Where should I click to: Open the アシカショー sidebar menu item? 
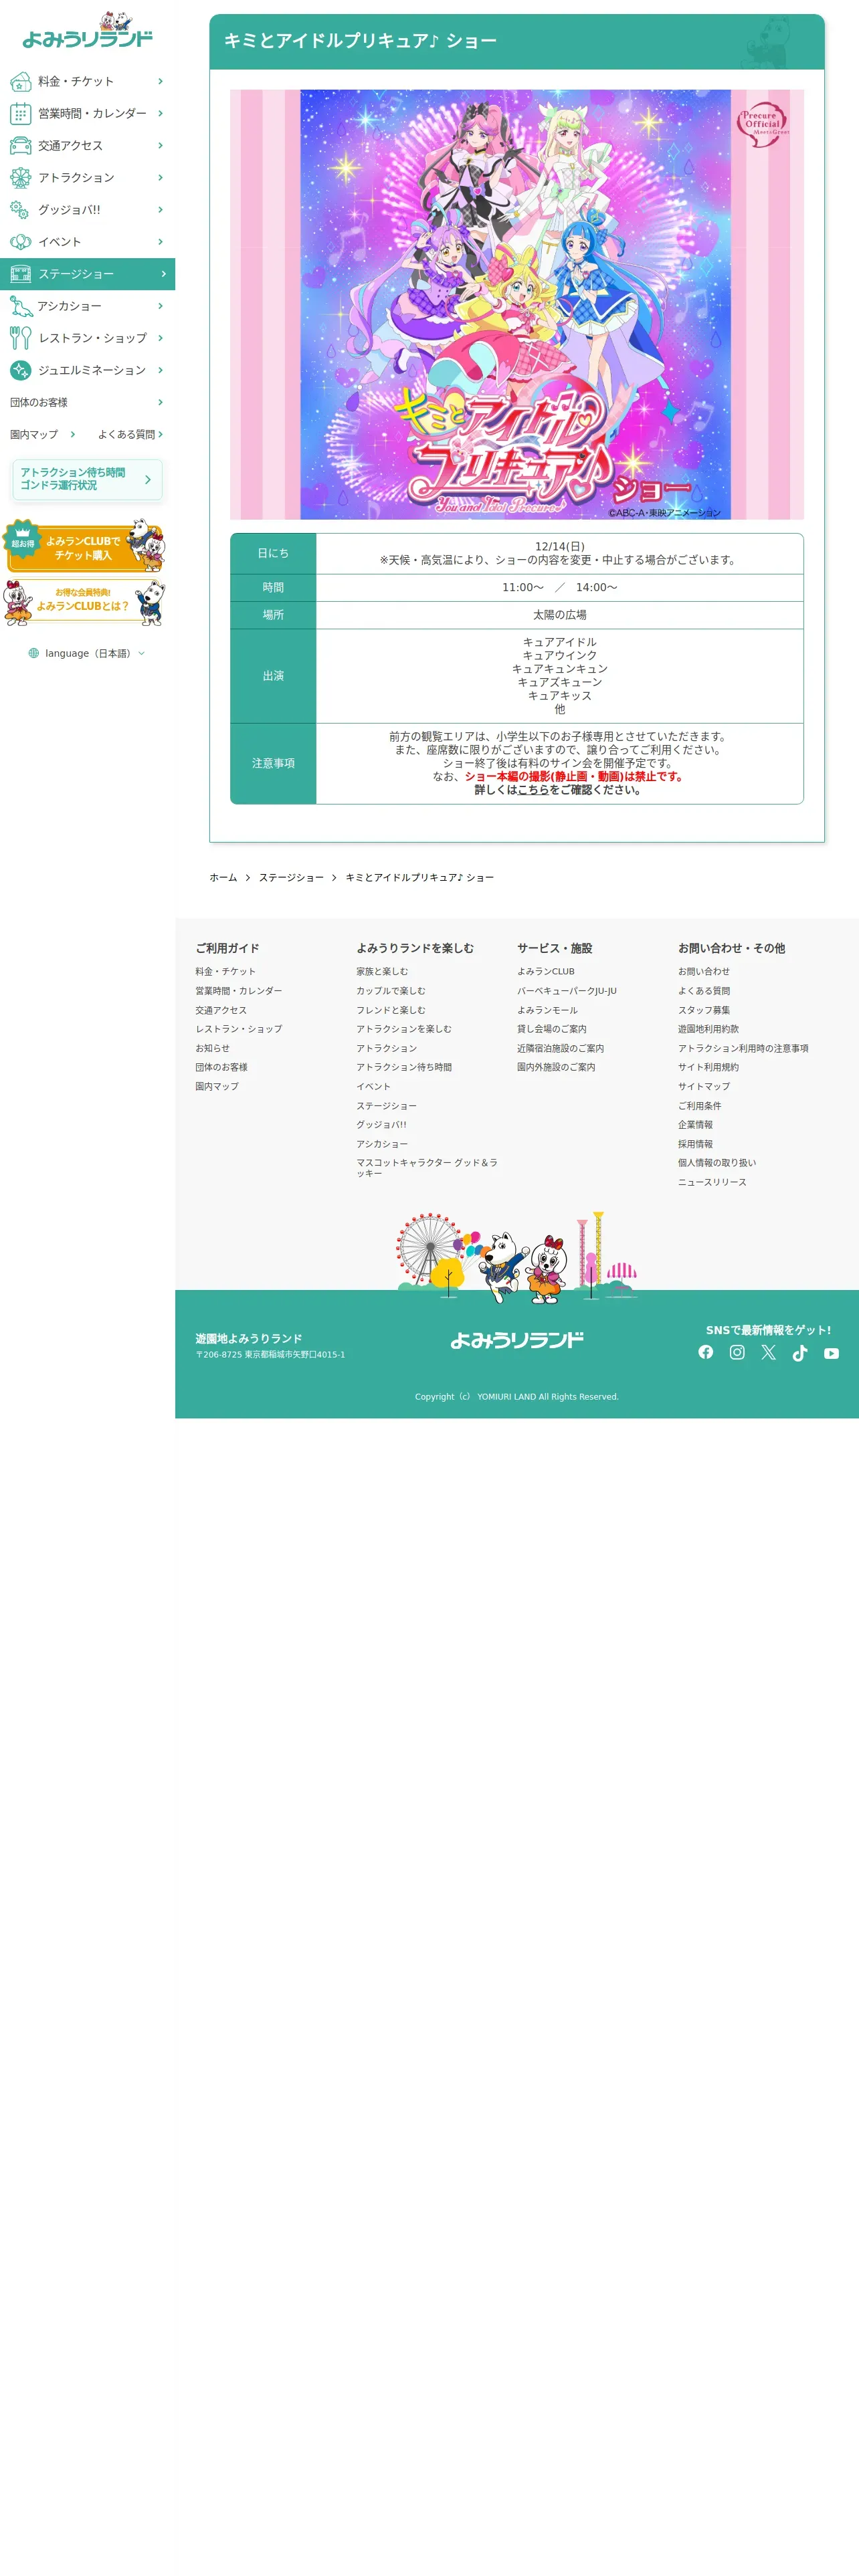click(87, 306)
